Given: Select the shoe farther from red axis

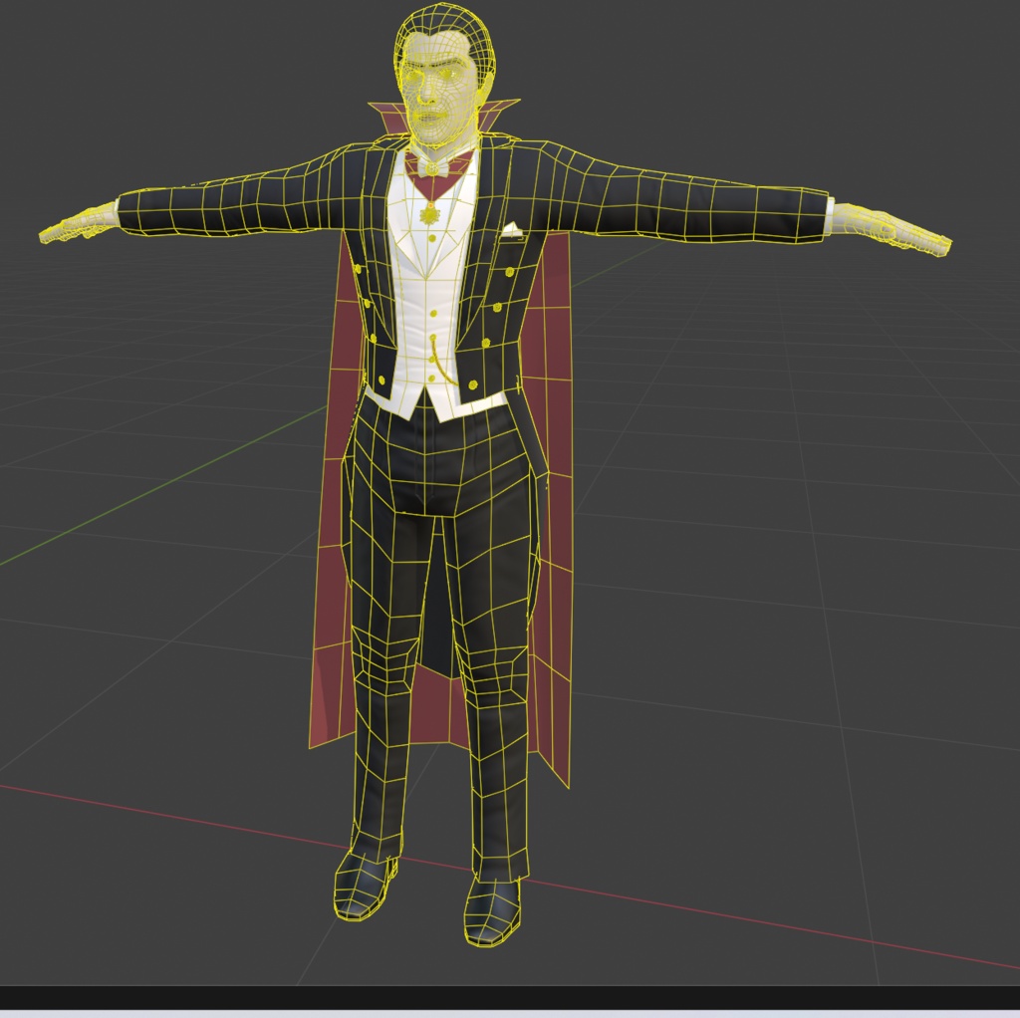Looking at the screenshot, I should (x=492, y=910).
